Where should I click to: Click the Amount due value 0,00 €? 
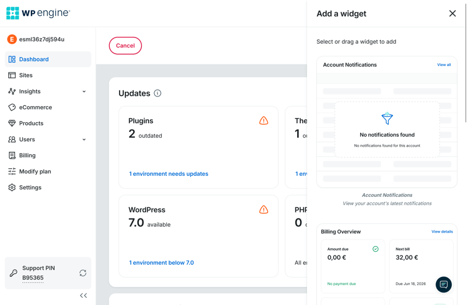point(337,258)
